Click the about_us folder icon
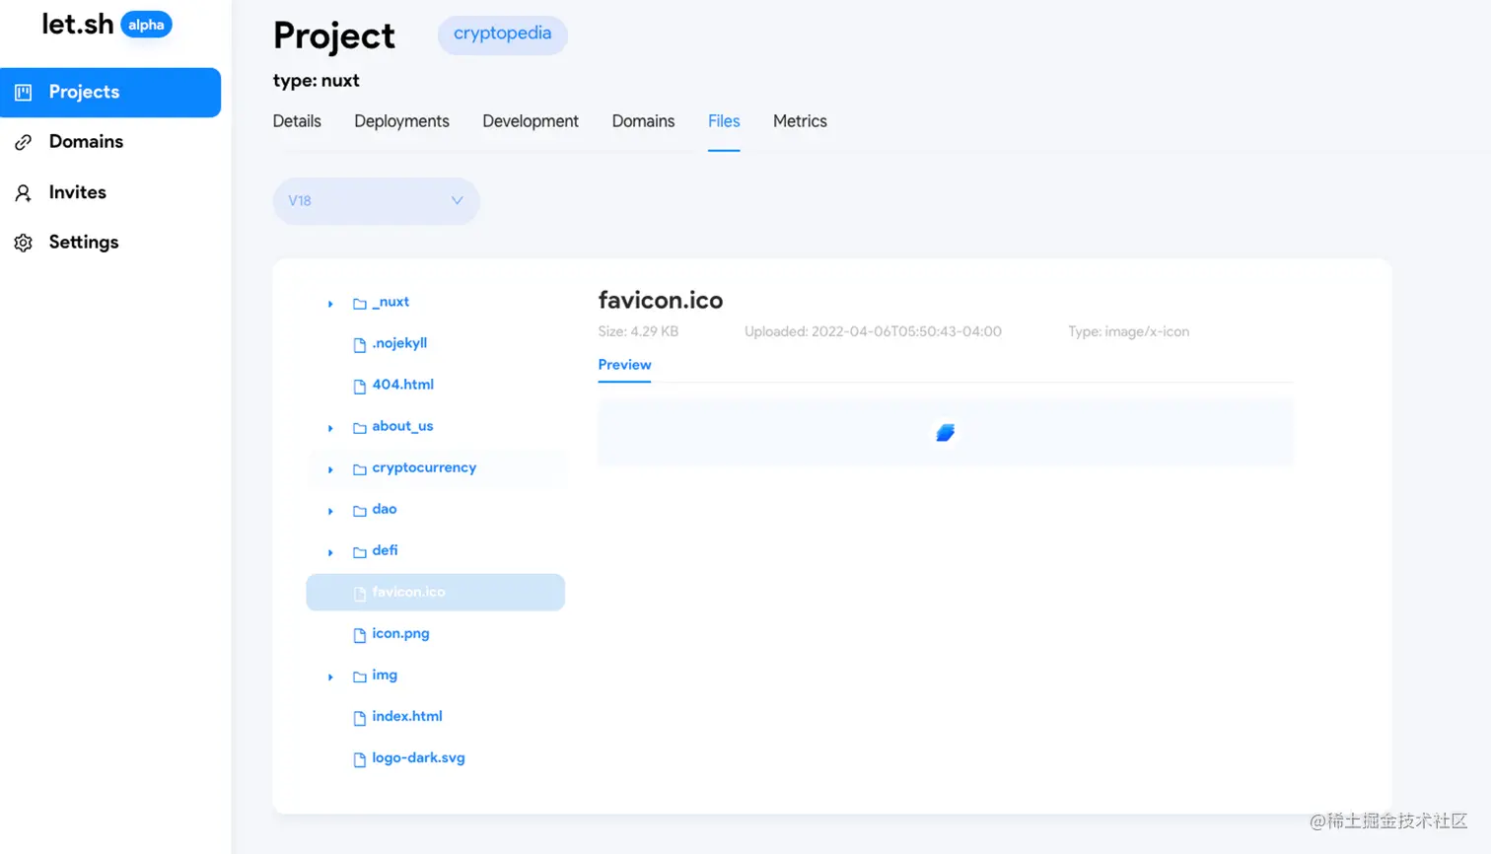 (x=360, y=428)
